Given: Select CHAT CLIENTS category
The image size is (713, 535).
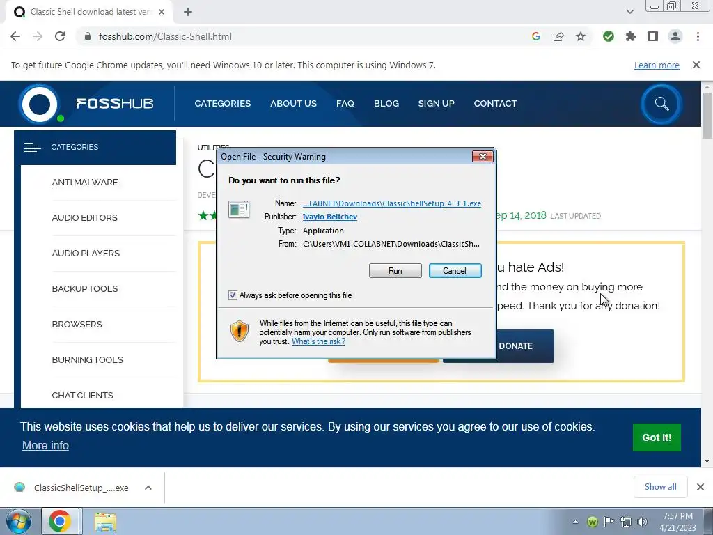Looking at the screenshot, I should 82,395.
